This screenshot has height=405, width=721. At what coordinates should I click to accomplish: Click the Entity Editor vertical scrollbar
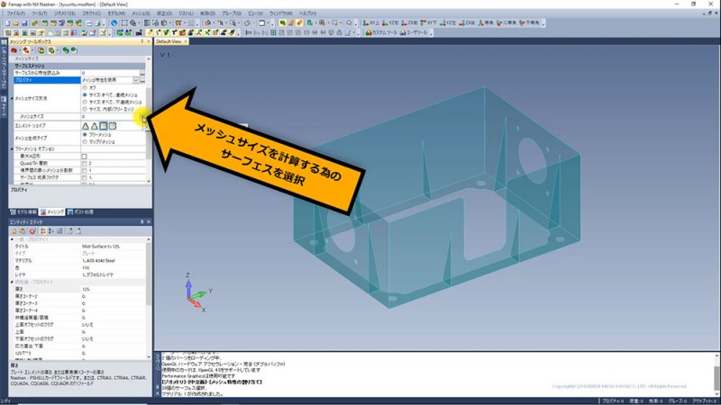[x=149, y=298]
